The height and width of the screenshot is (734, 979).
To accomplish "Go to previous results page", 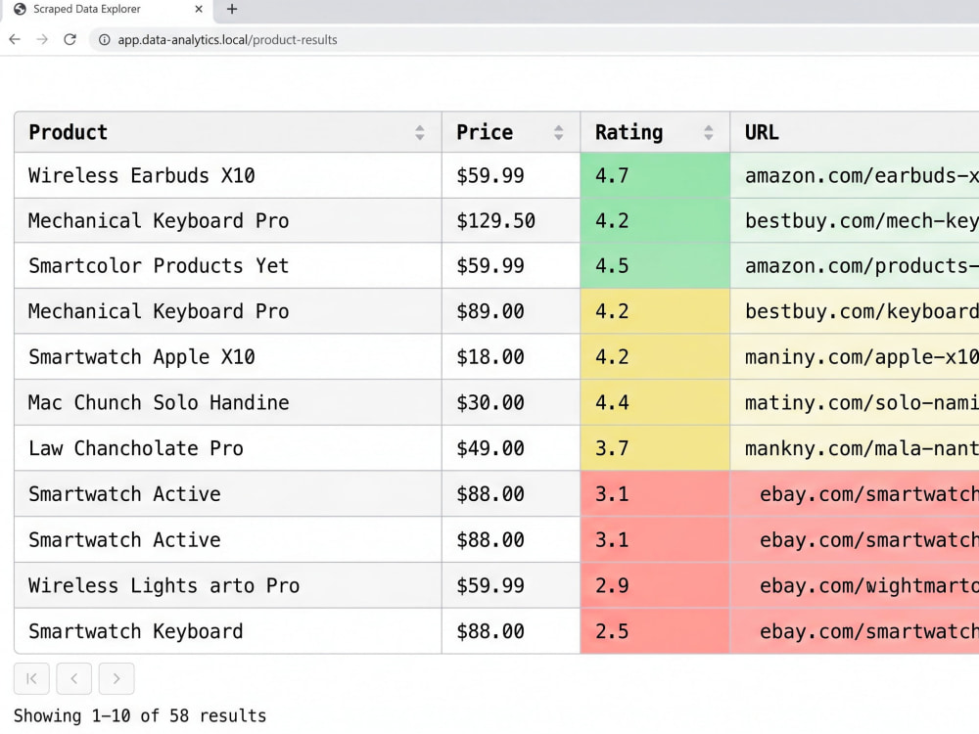I will [73, 678].
